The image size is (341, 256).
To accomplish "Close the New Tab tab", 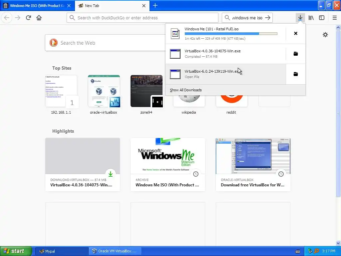I will [144, 6].
